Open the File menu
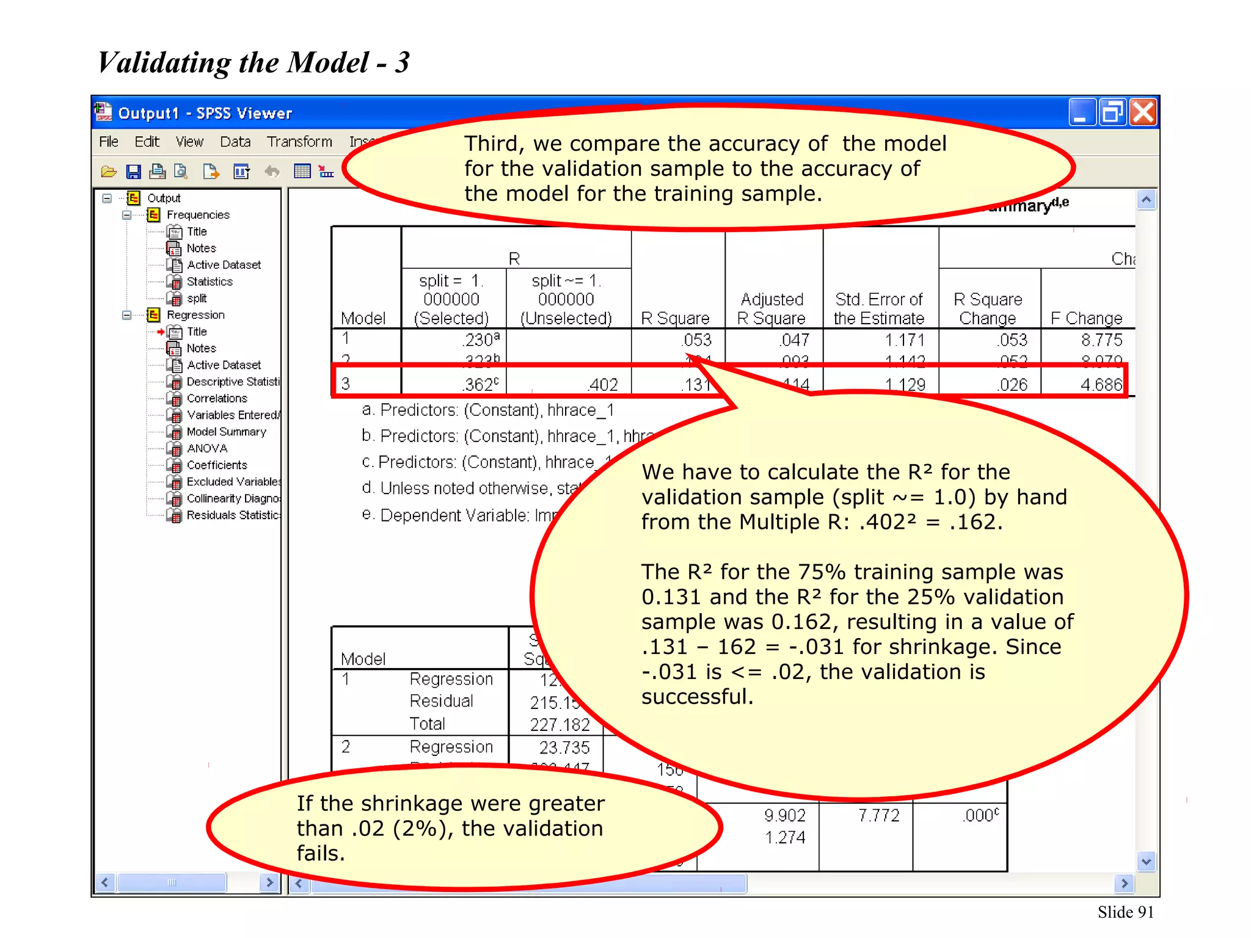 [109, 142]
